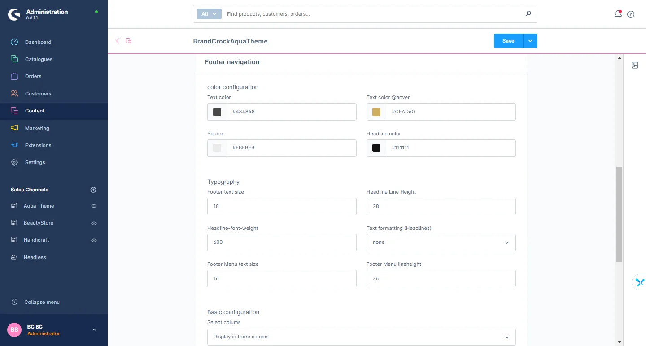The image size is (646, 346).
Task: Click the Save button
Action: [x=508, y=41]
